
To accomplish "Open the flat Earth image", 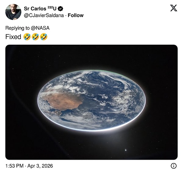I will coord(91,102).
